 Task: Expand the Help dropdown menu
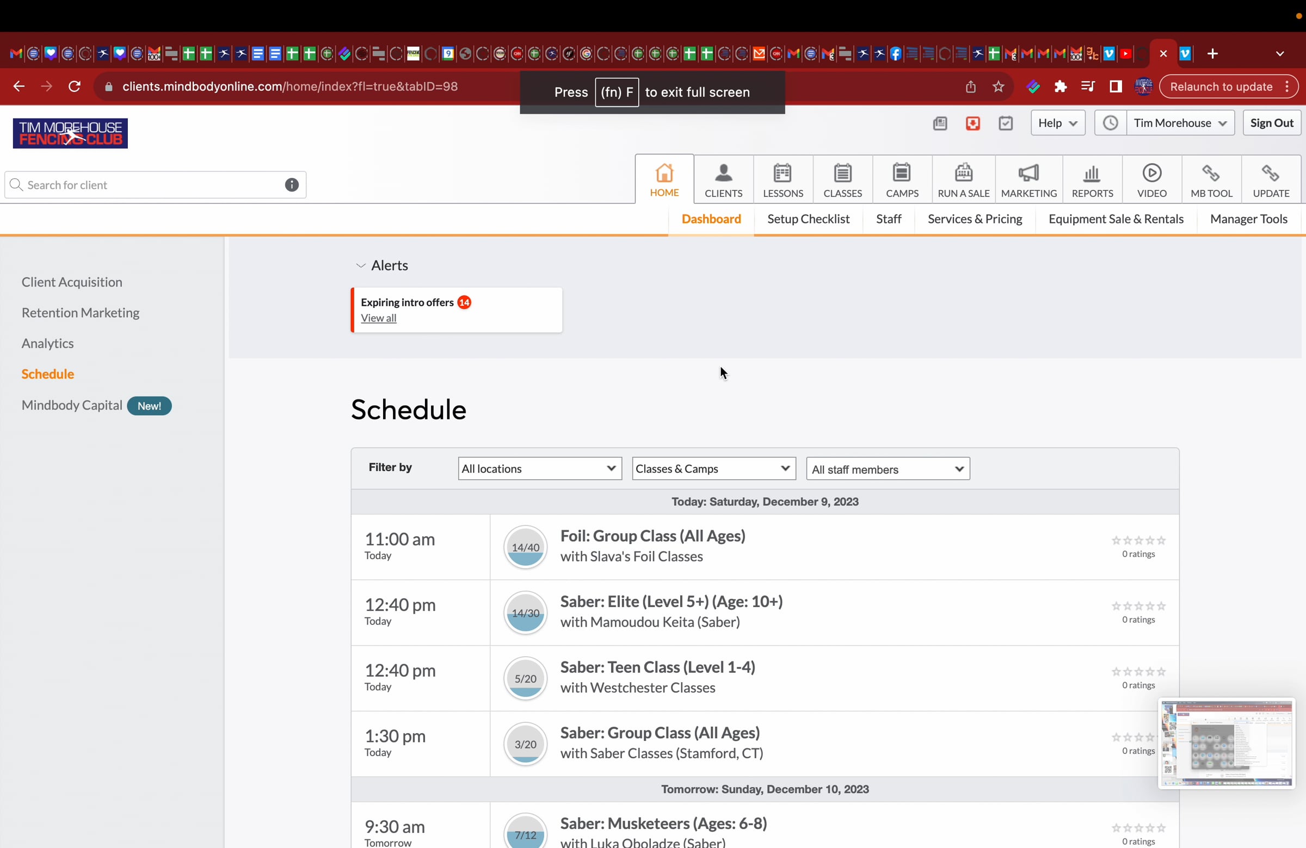coord(1057,123)
